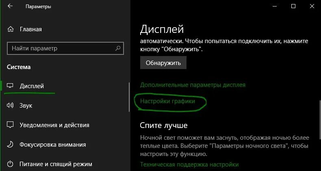Click the monitor icon beside Дисплей
The width and height of the screenshot is (321, 171).
[10, 86]
